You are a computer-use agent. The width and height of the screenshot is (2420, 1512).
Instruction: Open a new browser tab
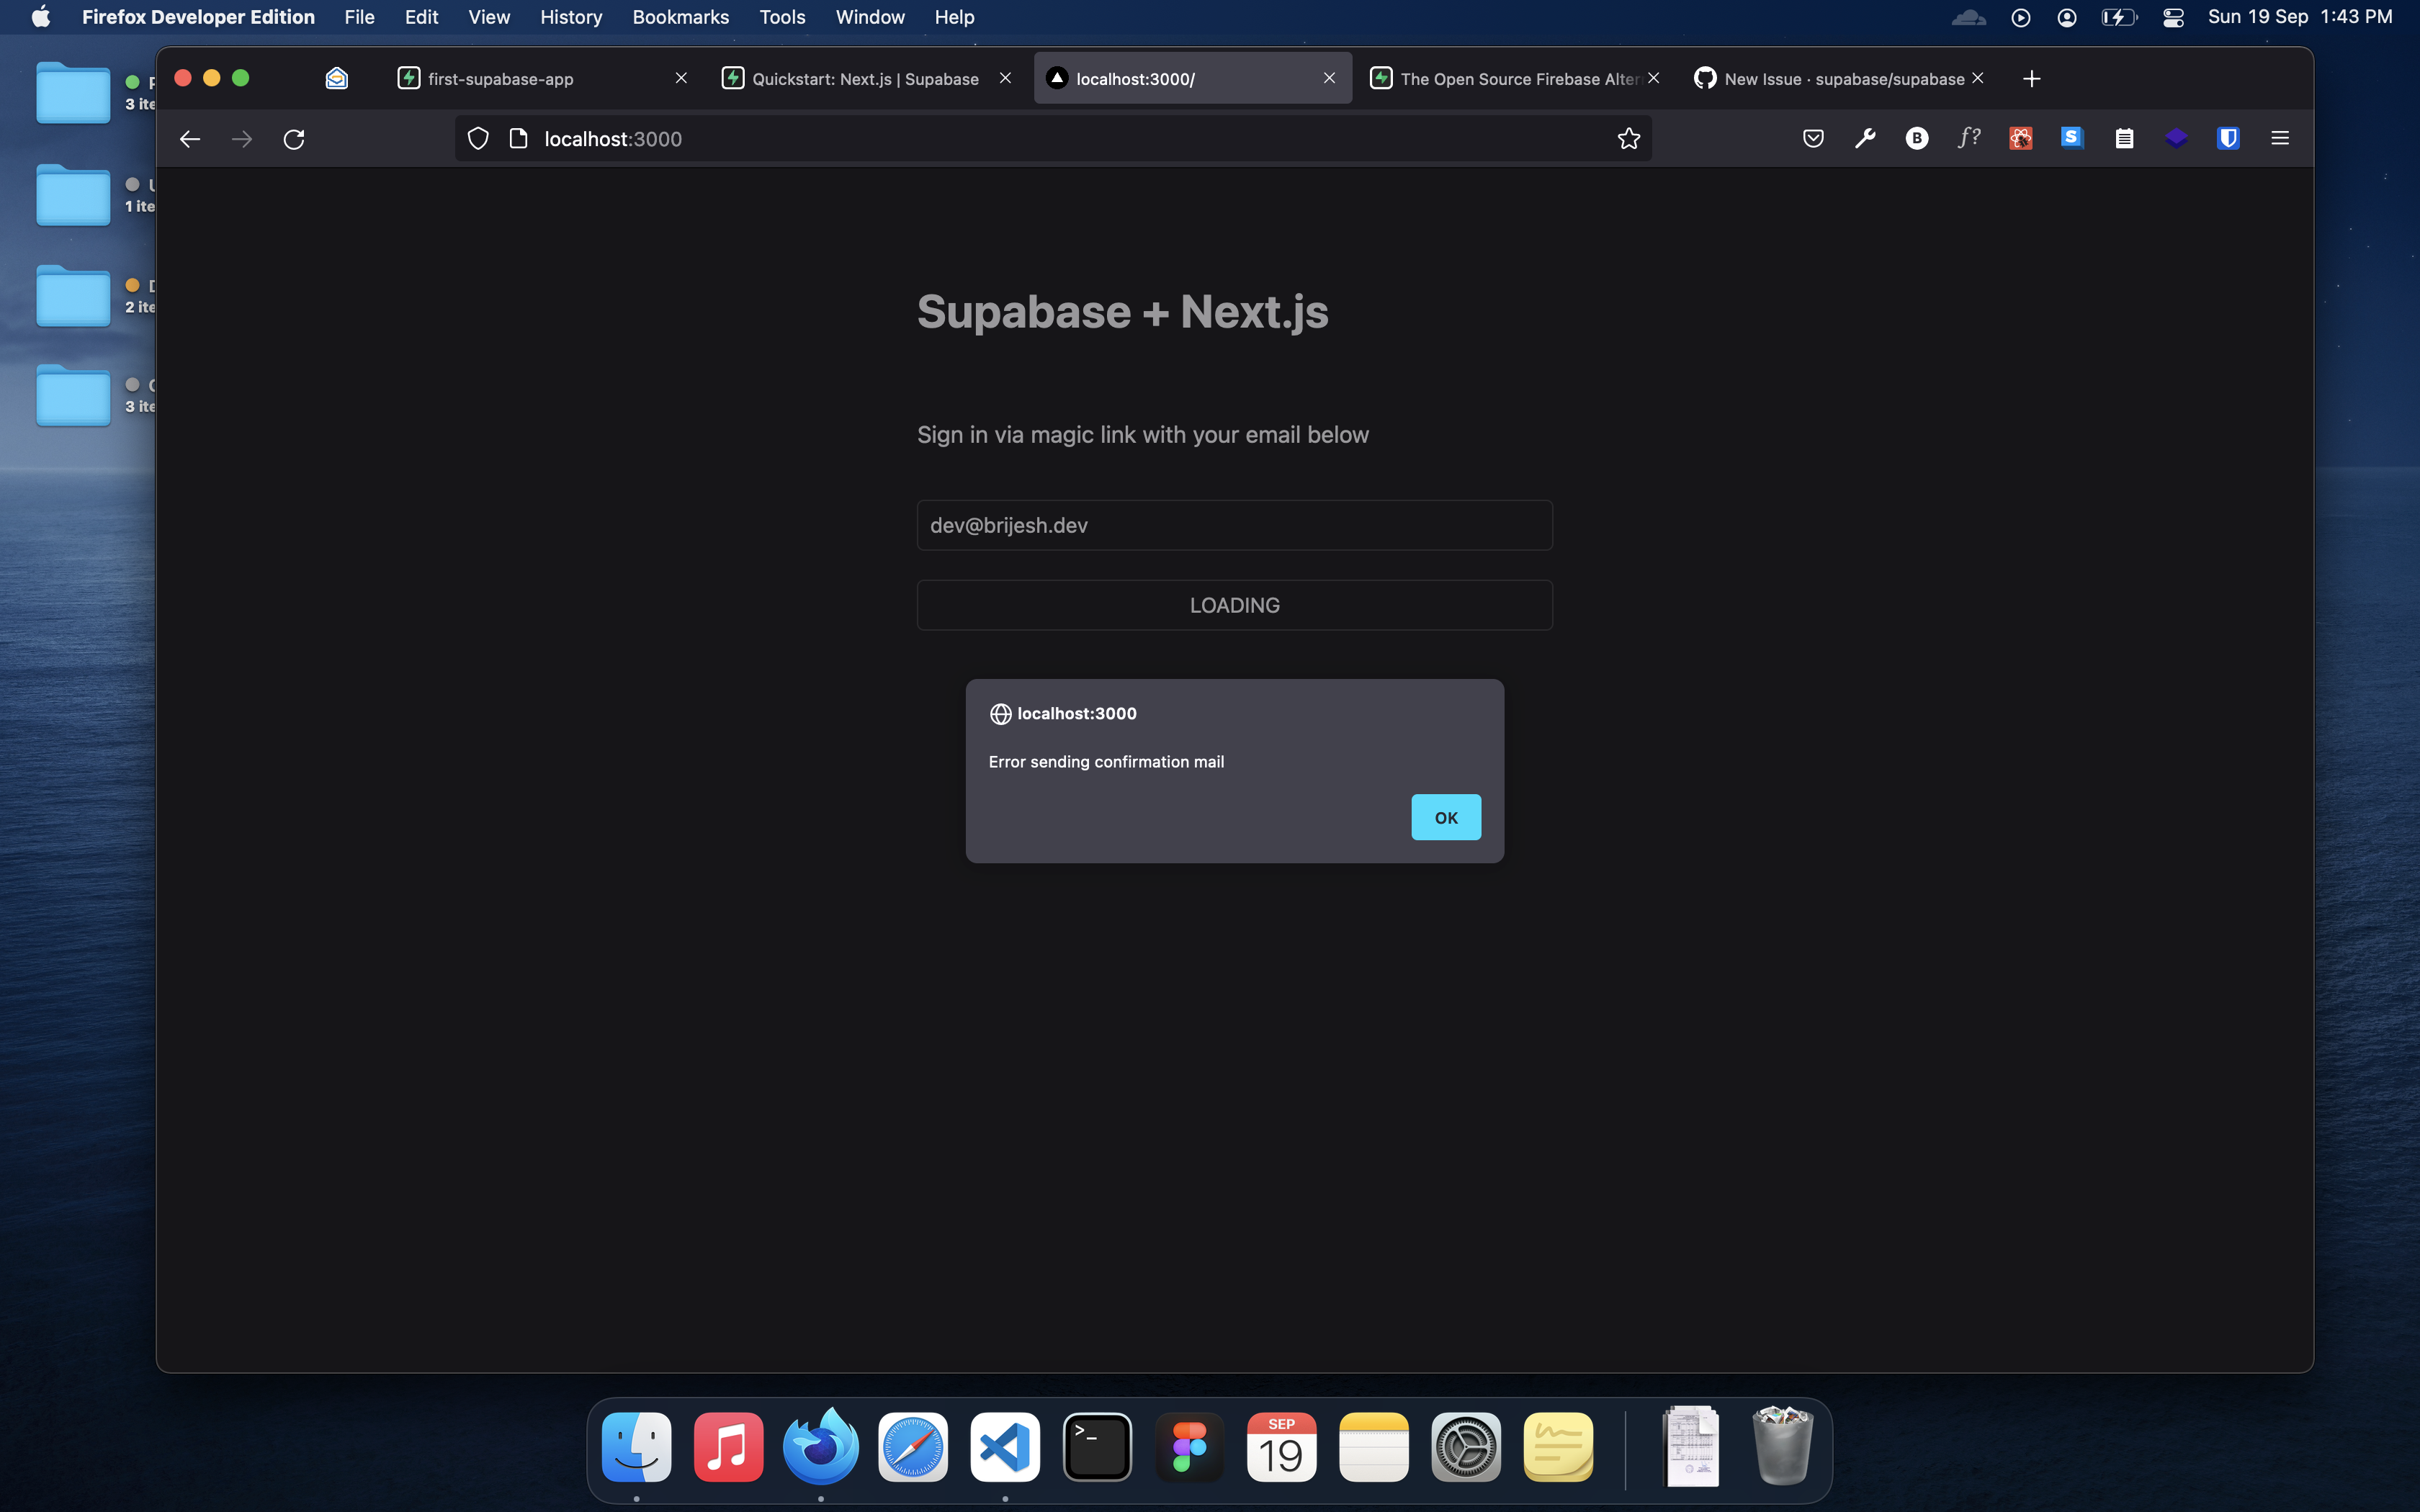pyautogui.click(x=2031, y=79)
